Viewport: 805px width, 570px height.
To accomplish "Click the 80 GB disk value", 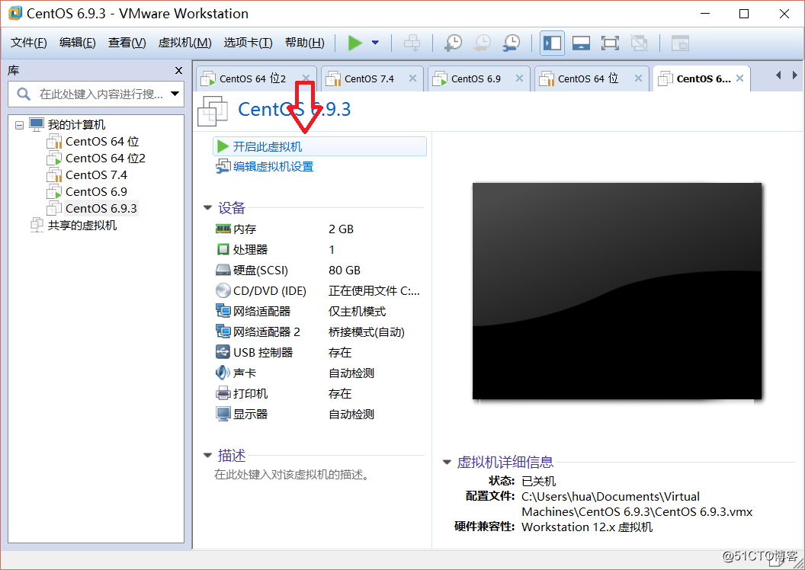I will pyautogui.click(x=344, y=270).
